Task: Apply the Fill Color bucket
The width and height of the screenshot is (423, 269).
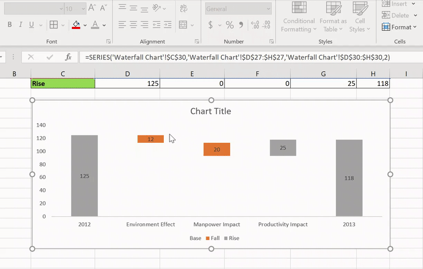Action: pyautogui.click(x=76, y=25)
